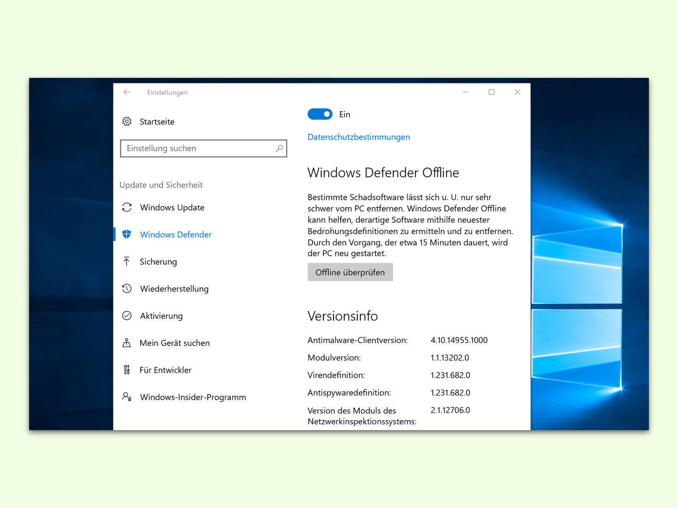Click the Antispywaredefinition label
The height and width of the screenshot is (508, 678).
tap(349, 393)
